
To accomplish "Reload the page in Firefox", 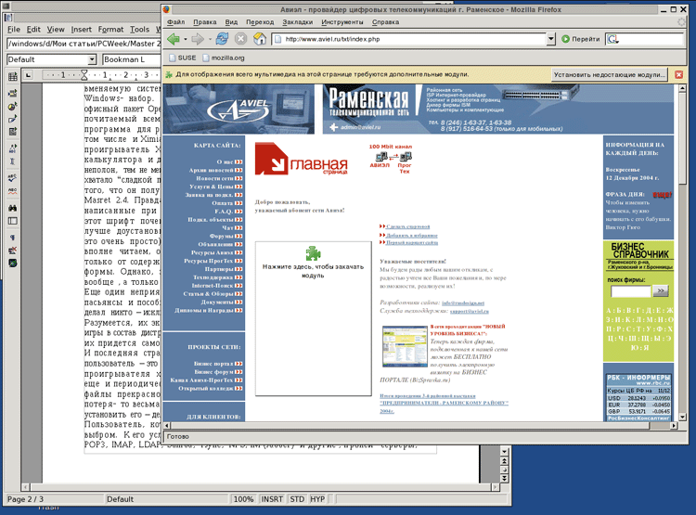I will click(222, 39).
